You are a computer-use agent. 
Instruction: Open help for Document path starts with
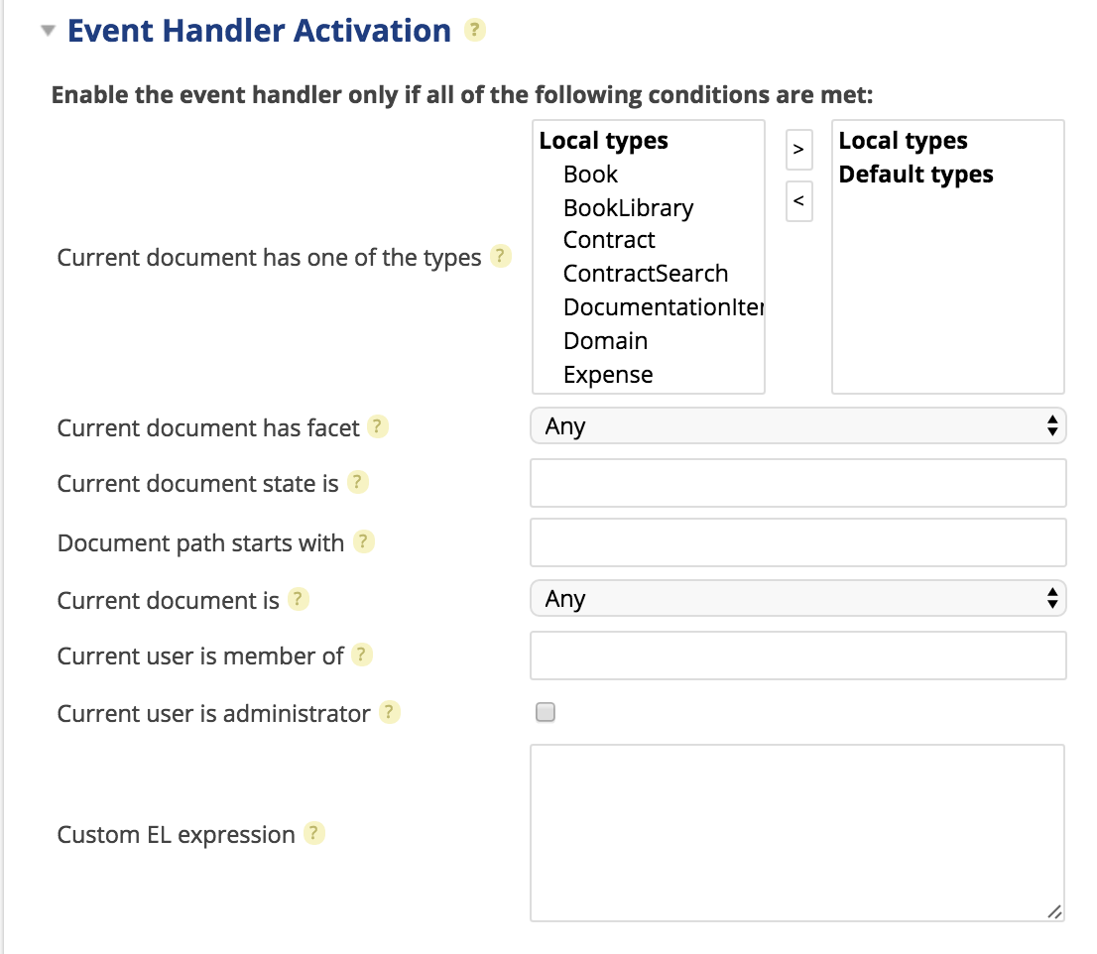(x=363, y=541)
